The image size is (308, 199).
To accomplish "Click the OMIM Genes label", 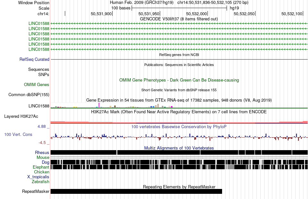I will point(37,84).
